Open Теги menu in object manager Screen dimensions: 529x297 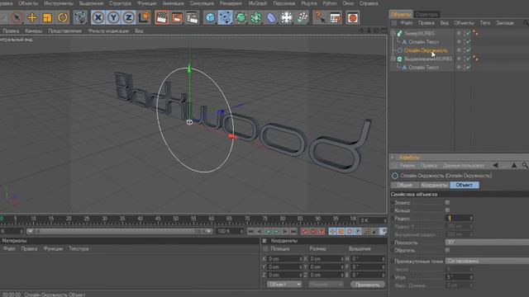point(485,23)
